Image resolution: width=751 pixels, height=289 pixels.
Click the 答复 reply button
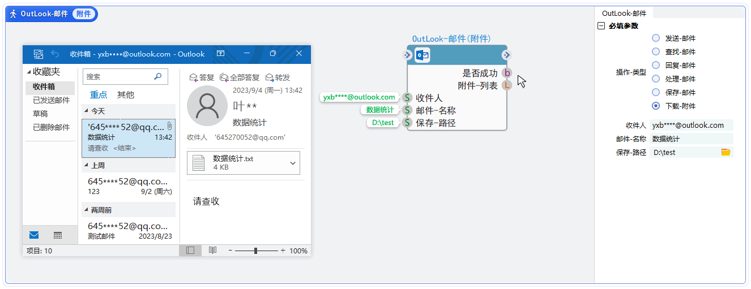pos(202,77)
